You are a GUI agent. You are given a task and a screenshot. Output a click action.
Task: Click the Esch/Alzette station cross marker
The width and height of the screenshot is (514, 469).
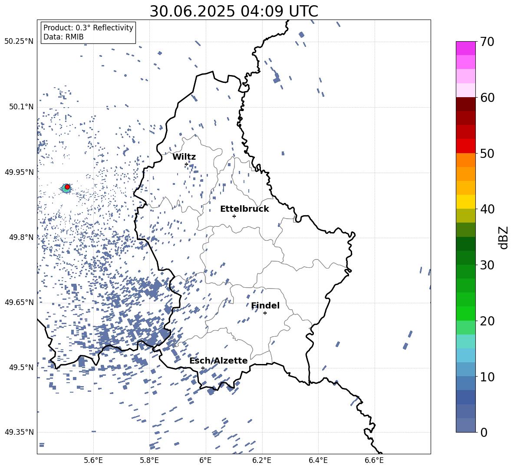click(x=203, y=368)
